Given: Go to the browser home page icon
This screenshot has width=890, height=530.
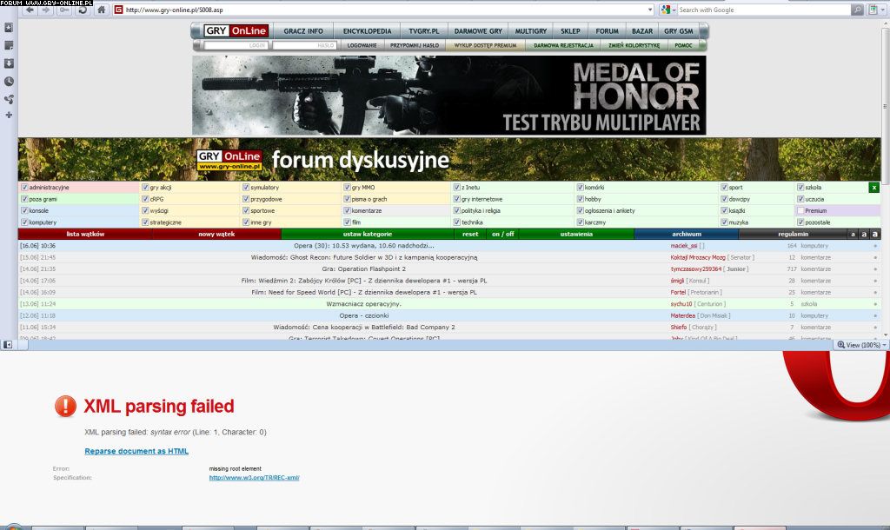Looking at the screenshot, I should [x=101, y=10].
